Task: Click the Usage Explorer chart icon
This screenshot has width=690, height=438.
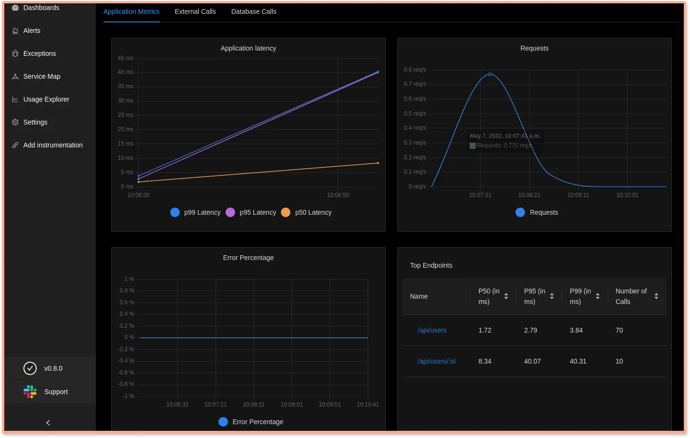Action: [15, 99]
